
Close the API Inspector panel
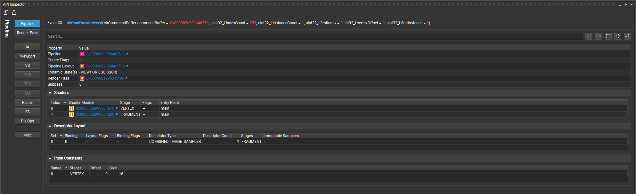pyautogui.click(x=632, y=4)
